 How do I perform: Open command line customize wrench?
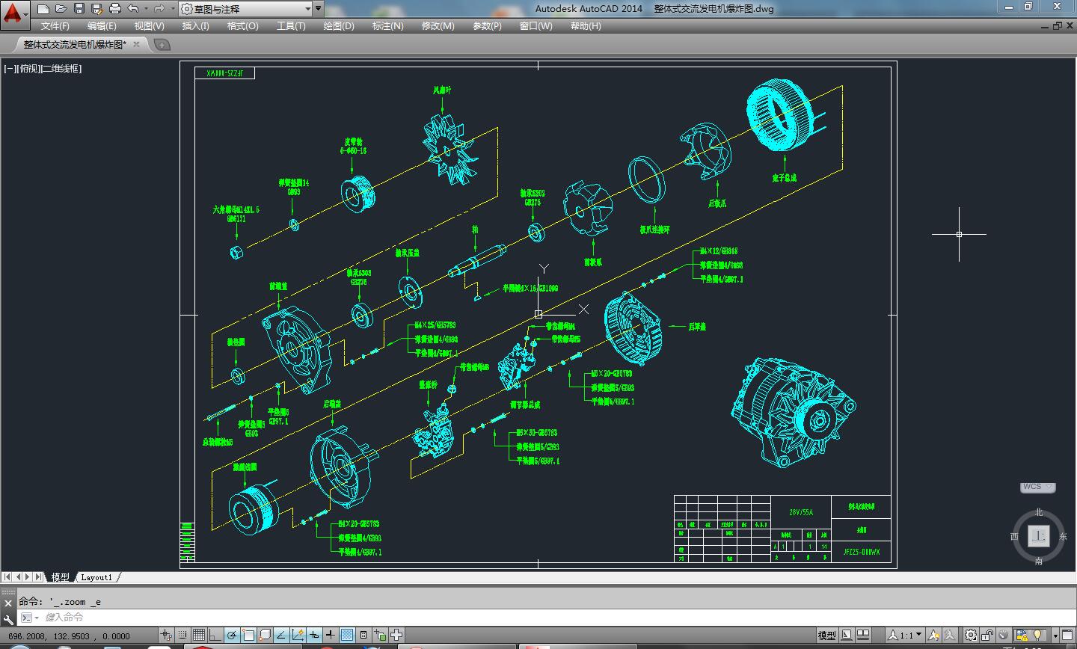coord(8,619)
